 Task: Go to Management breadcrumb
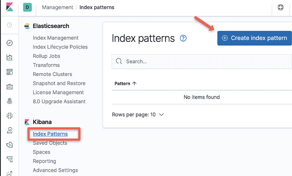click(x=58, y=7)
